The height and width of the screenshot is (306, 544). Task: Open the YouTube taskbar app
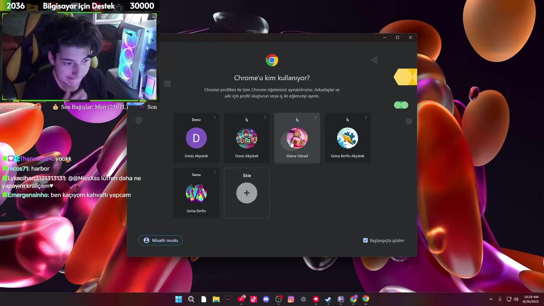coord(241,299)
